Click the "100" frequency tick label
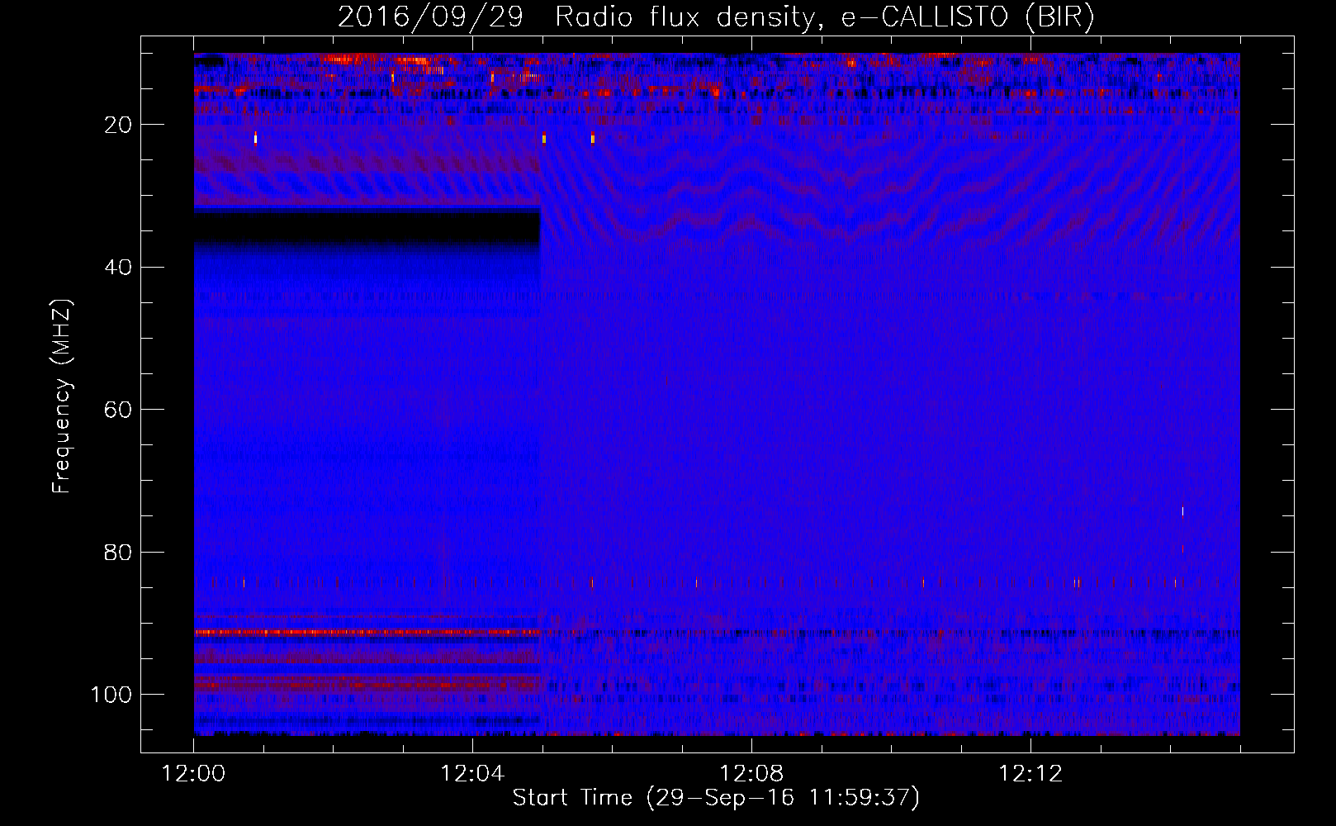The height and width of the screenshot is (826, 1336). coord(111,694)
